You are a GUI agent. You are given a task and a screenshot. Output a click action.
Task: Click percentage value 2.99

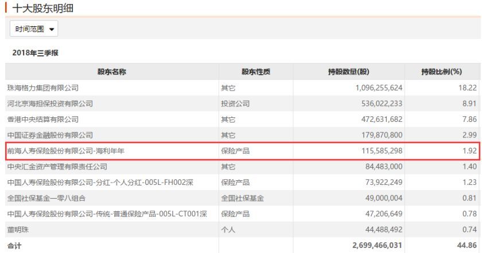pos(470,135)
